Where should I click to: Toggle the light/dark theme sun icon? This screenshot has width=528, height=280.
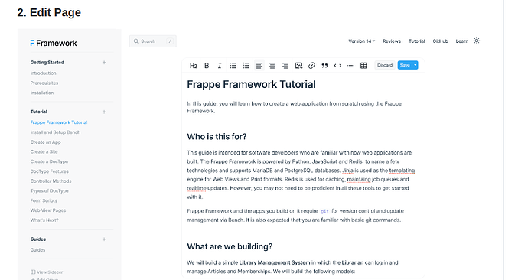[477, 41]
